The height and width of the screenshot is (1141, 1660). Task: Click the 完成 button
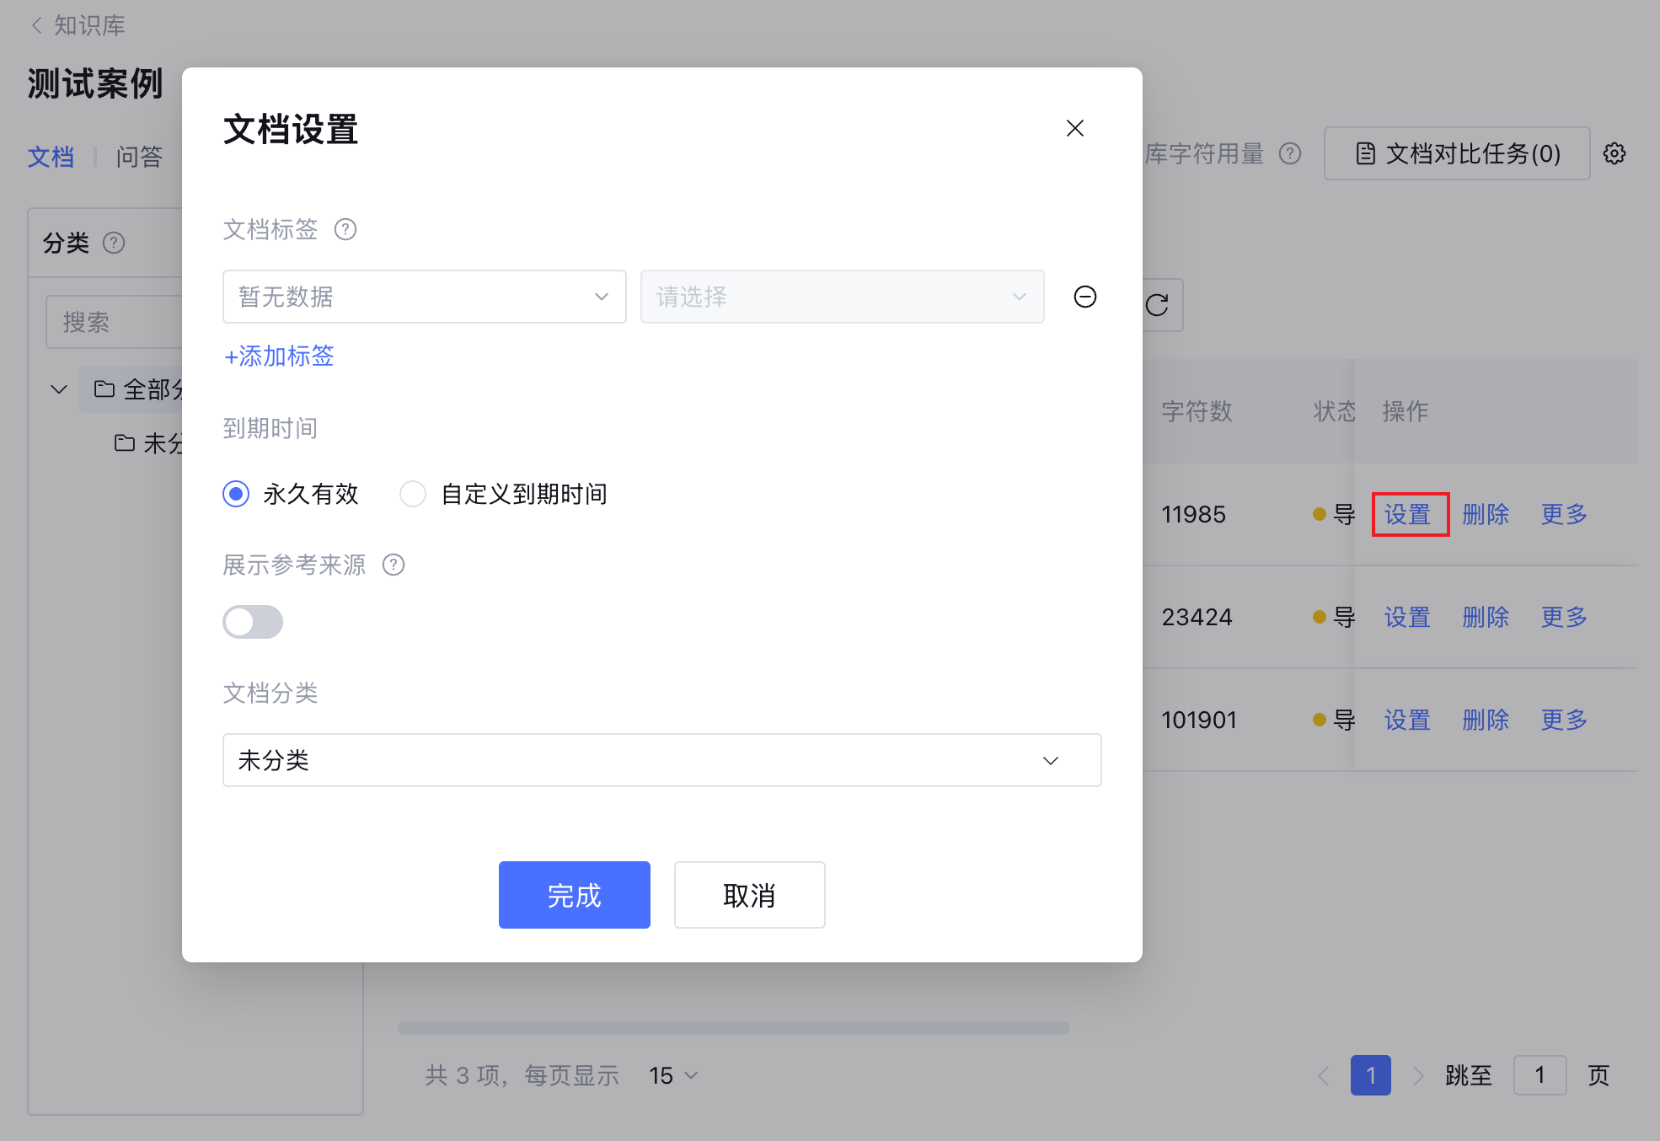[x=574, y=895]
